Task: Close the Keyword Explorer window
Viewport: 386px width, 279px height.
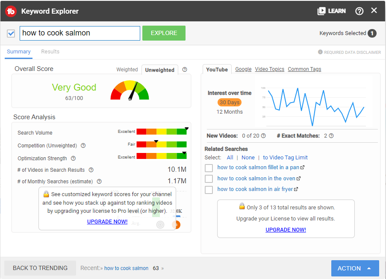Action: coord(374,10)
